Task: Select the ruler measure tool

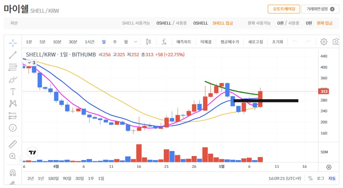Action: pos(13,144)
